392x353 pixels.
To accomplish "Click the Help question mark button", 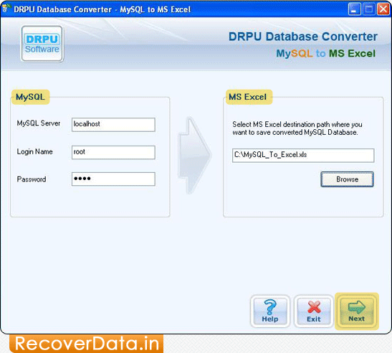I will tap(270, 311).
